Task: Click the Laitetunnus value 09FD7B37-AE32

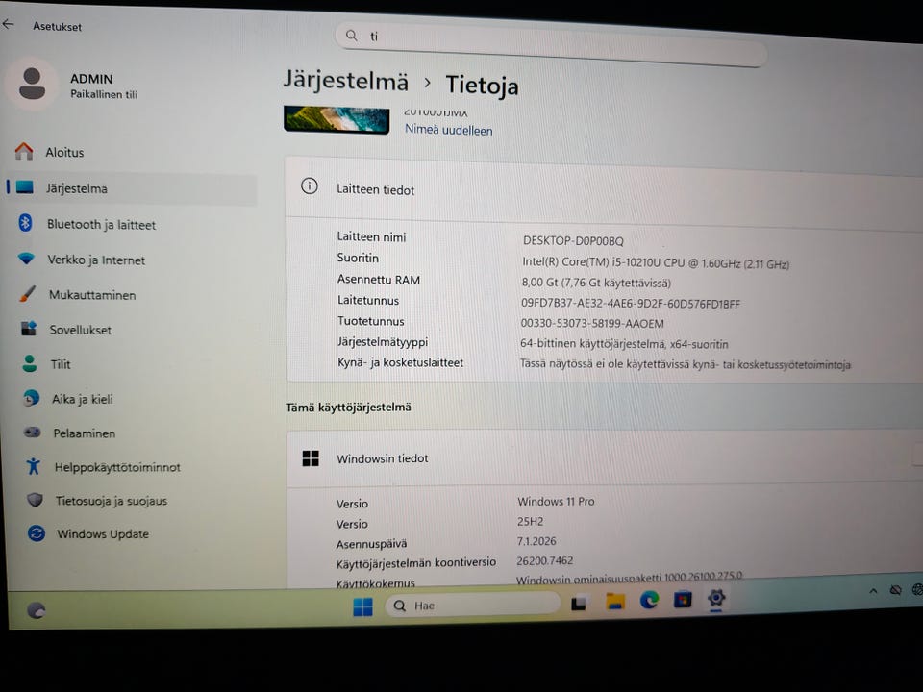Action: 631,304
